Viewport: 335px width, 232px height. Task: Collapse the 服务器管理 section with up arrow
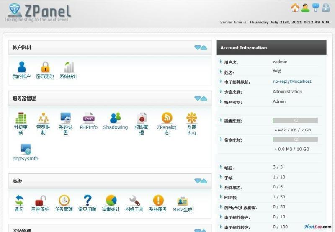tap(204, 98)
